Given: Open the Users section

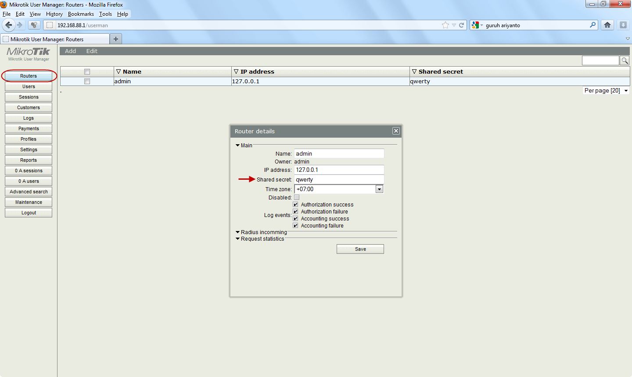Looking at the screenshot, I should coord(29,86).
